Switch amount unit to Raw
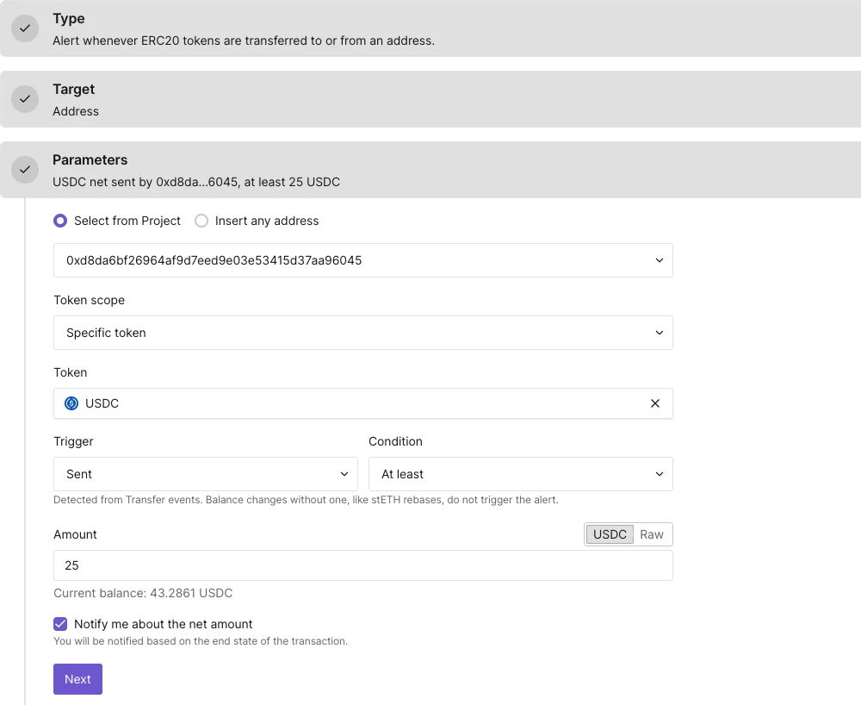Viewport: 861px width, 705px height. 652,534
